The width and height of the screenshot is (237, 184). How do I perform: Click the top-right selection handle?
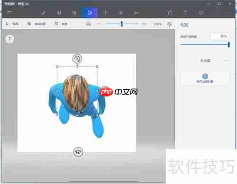pyautogui.click(x=97, y=67)
